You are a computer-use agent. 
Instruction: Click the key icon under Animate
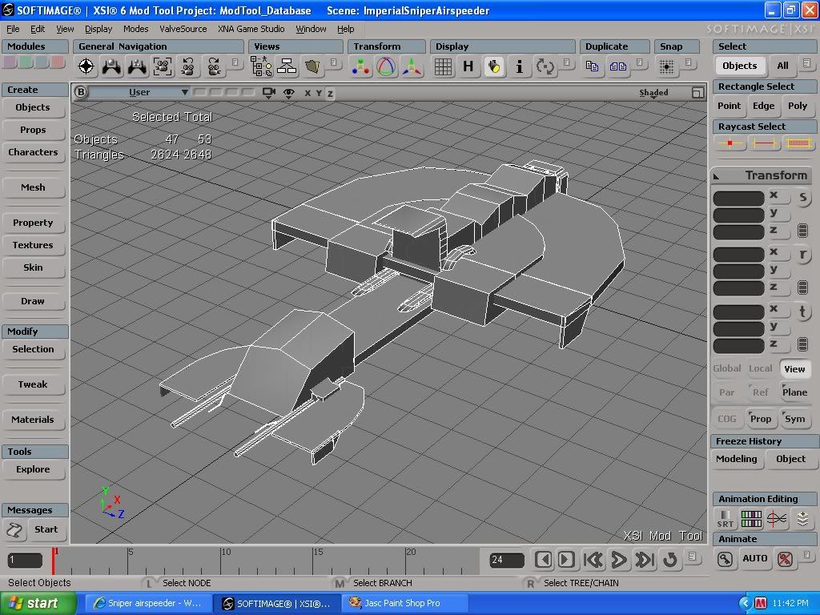[725, 559]
